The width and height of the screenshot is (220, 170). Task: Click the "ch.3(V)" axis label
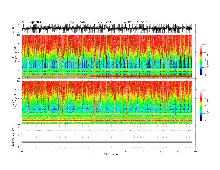[13, 131]
